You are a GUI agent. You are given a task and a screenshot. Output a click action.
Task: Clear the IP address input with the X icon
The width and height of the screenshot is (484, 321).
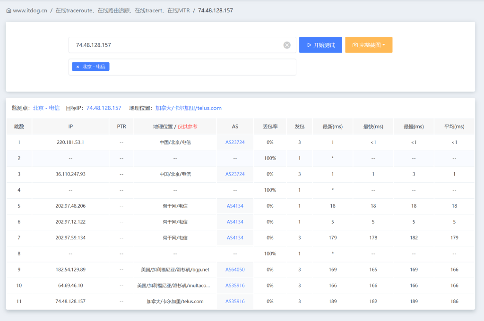point(287,45)
